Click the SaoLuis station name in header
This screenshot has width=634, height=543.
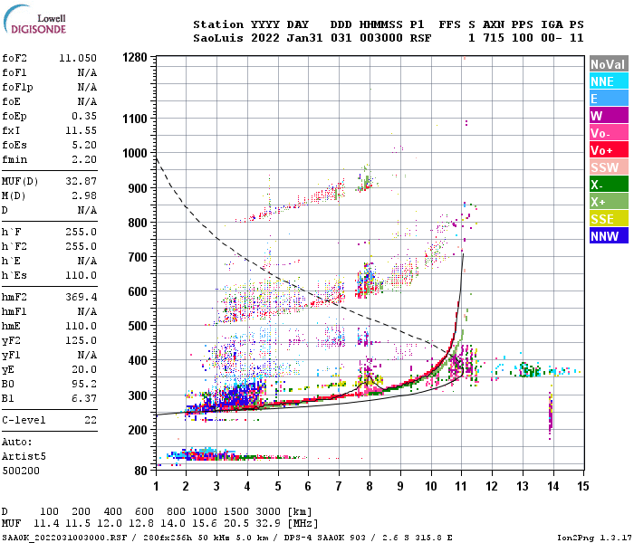pyautogui.click(x=218, y=38)
